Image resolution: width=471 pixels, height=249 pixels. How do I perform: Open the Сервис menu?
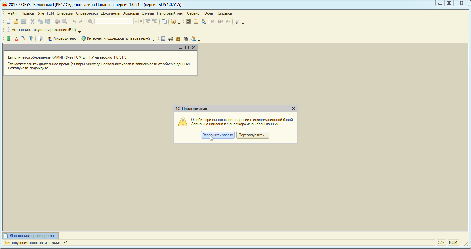pos(193,13)
